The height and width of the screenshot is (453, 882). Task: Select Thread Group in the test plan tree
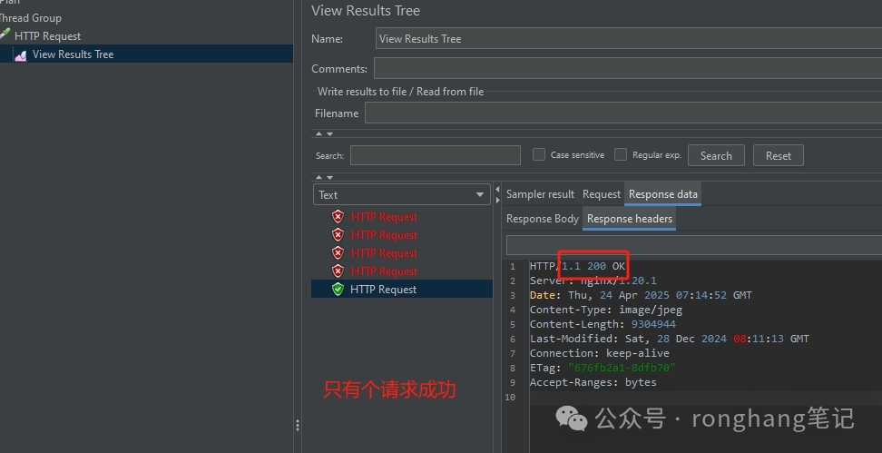point(31,18)
